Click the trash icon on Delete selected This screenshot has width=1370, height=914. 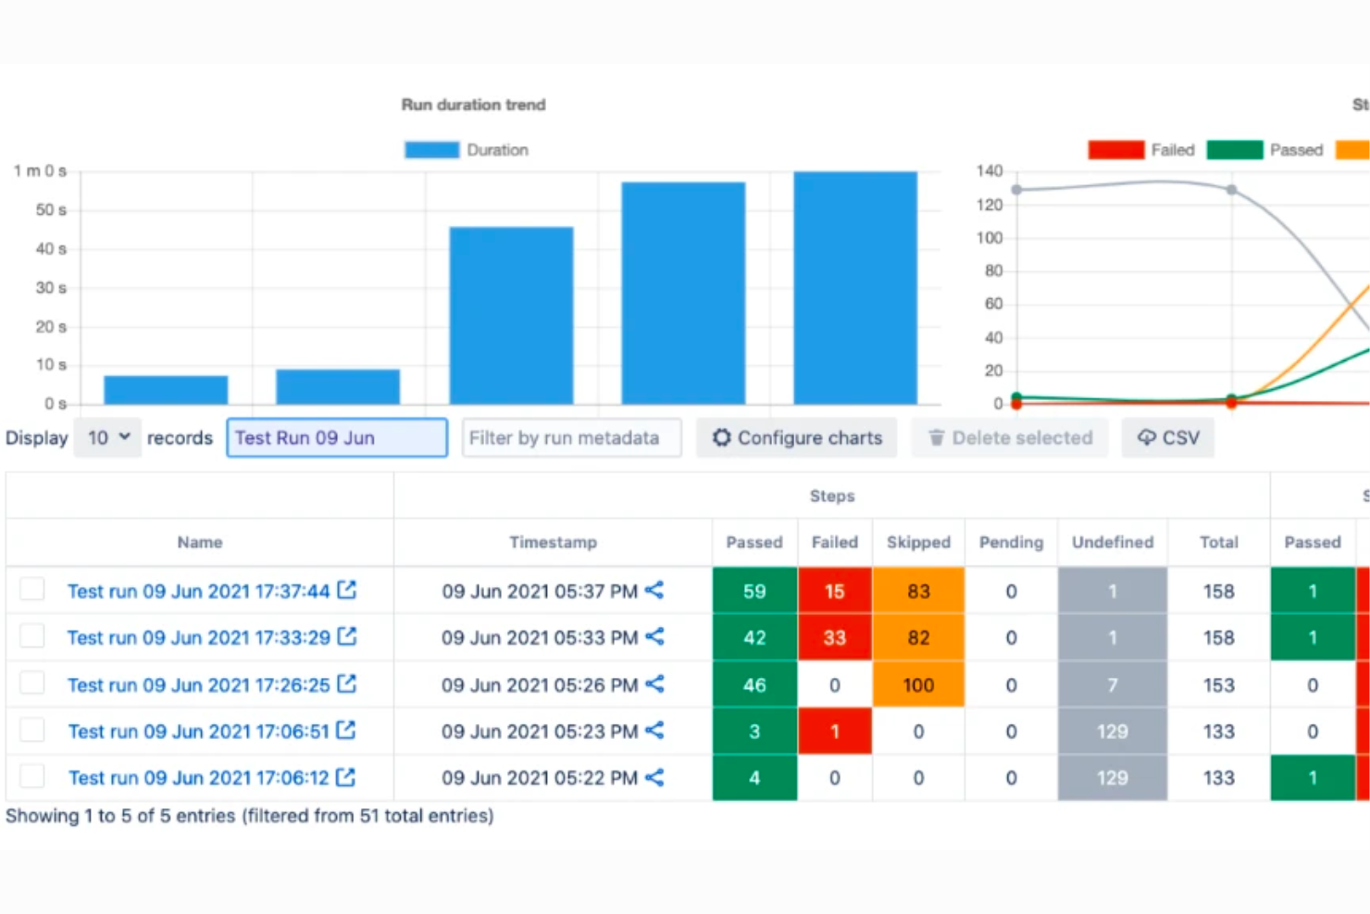click(x=936, y=437)
